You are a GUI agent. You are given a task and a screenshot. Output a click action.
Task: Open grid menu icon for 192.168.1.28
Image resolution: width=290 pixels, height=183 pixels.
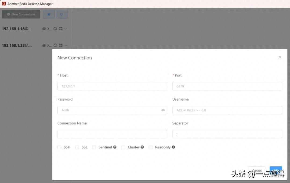(x=61, y=45)
